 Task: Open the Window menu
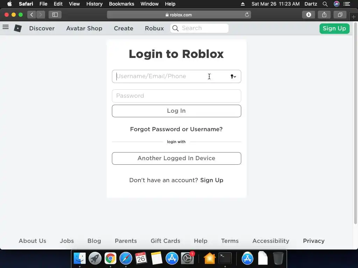point(150,4)
